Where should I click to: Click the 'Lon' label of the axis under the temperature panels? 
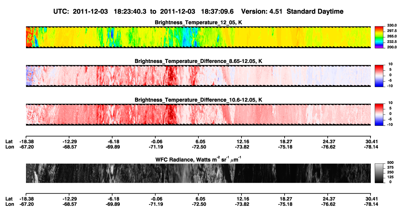coord(9,147)
